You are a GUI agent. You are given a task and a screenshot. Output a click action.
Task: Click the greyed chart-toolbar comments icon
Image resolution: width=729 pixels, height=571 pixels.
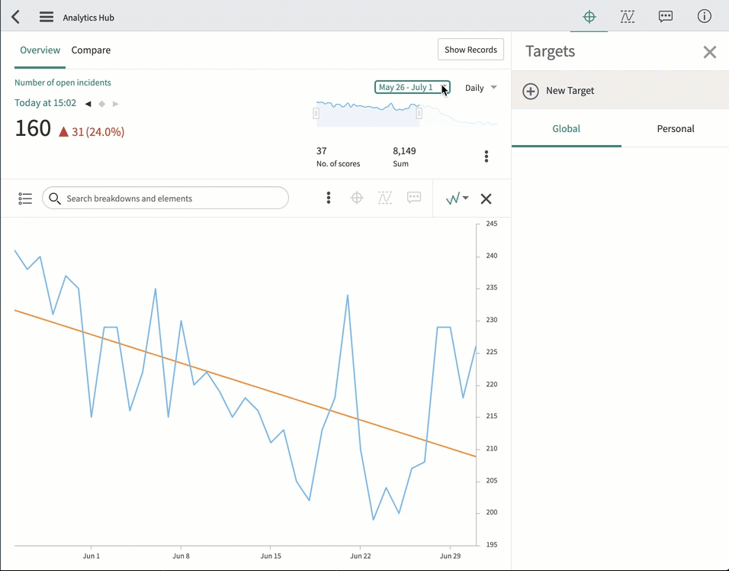tap(414, 198)
